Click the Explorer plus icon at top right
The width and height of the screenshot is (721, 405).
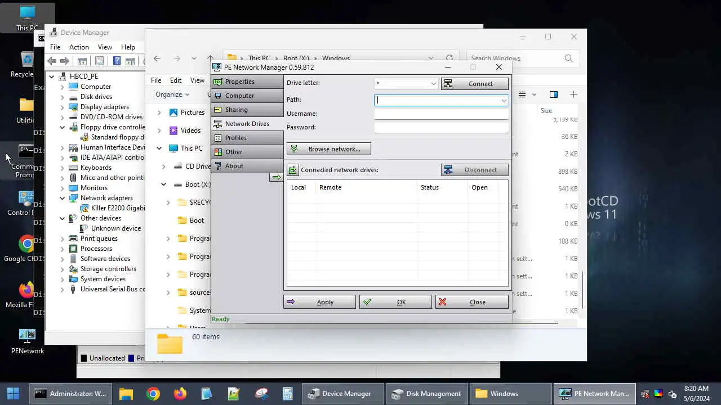(573, 94)
